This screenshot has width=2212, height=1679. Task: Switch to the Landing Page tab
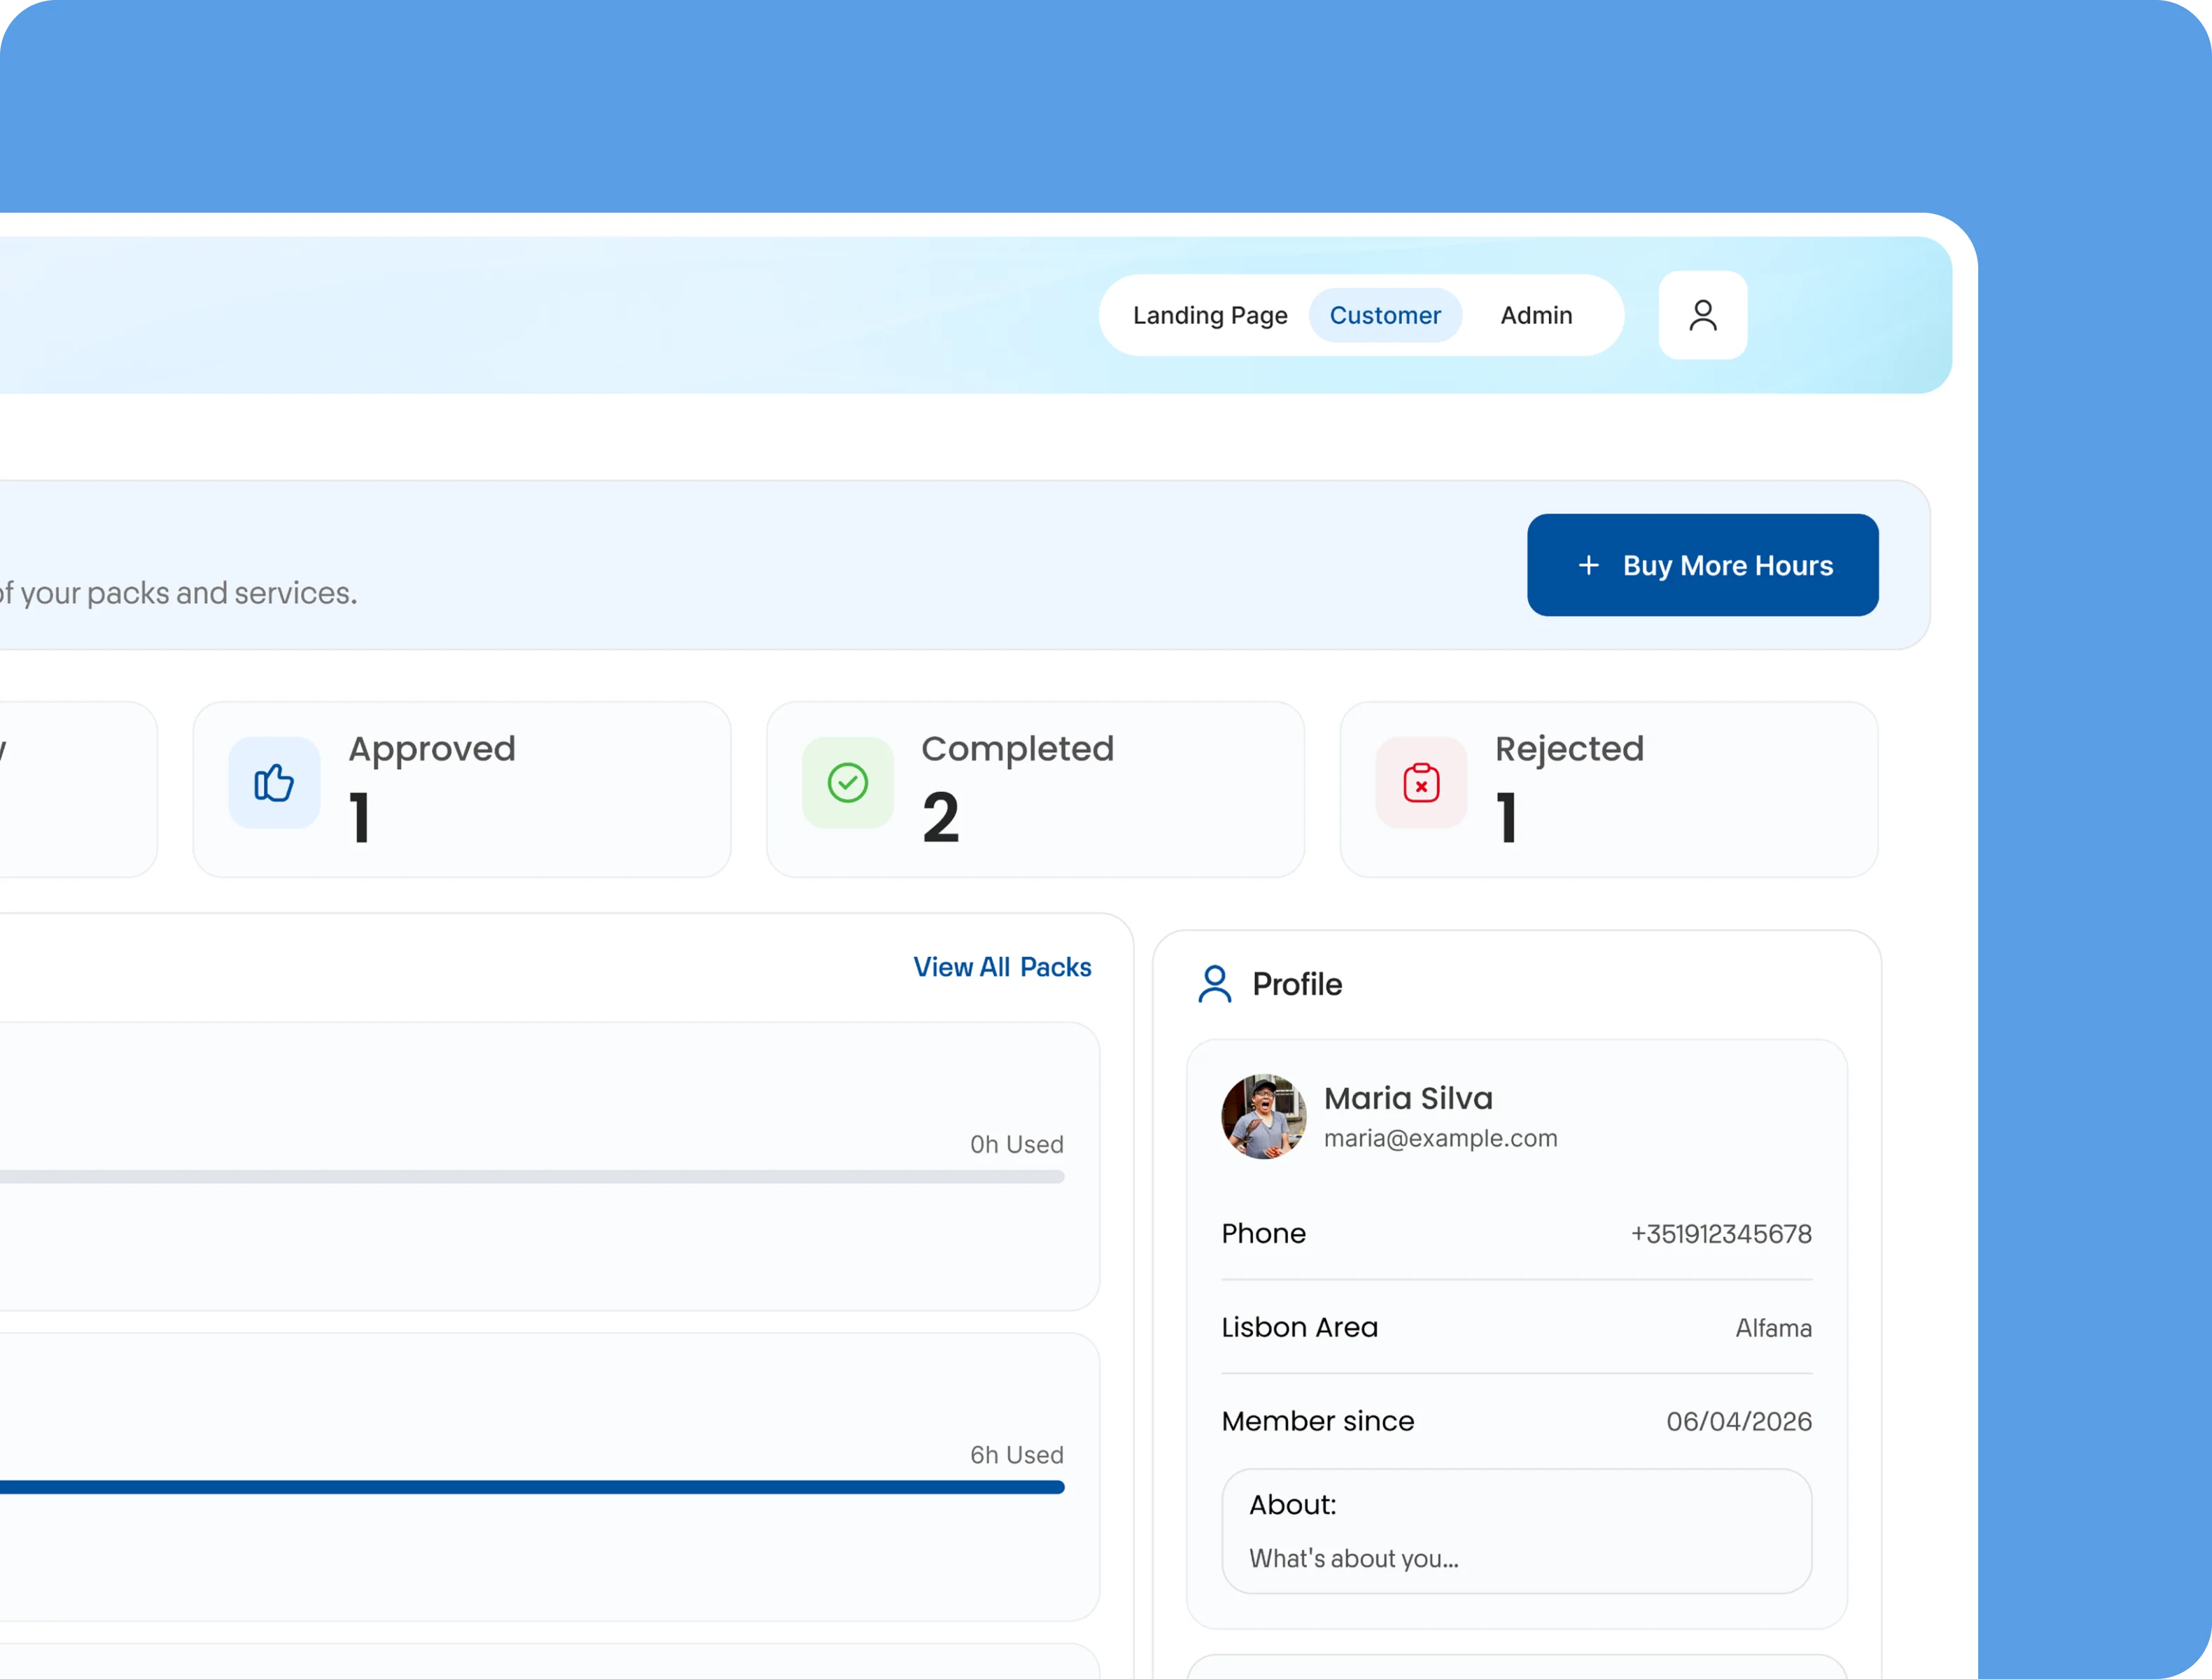pyautogui.click(x=1210, y=315)
